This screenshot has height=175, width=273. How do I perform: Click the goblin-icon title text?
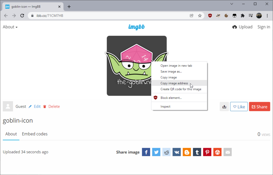point(18,120)
